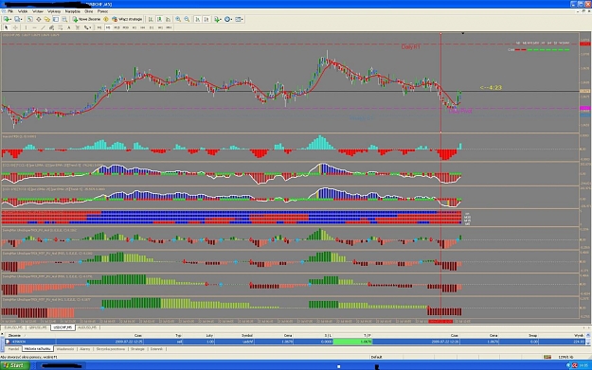The image size is (592, 370).
Task: Switch chart to candlestick mode
Action: point(159,19)
